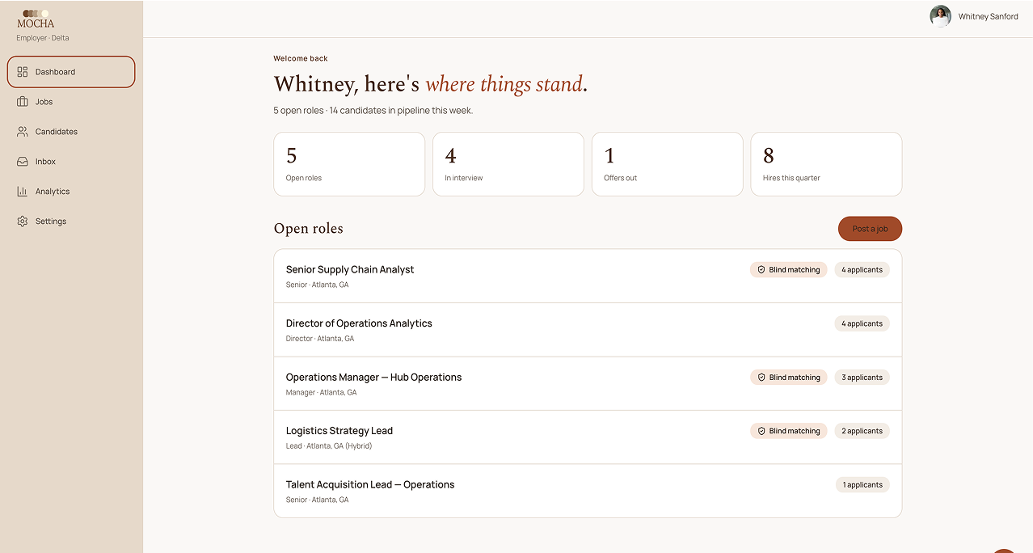Click the 3 applicants badge
Viewport: 1033px width, 553px height.
coord(862,378)
